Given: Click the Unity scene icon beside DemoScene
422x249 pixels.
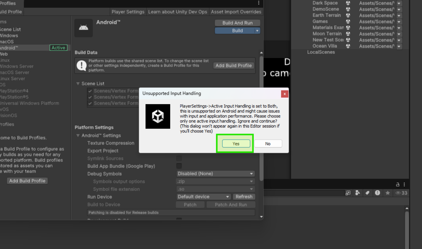Looking at the screenshot, I should point(348,9).
